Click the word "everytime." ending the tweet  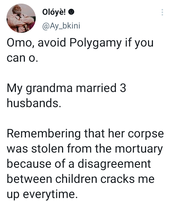[x=51, y=194]
